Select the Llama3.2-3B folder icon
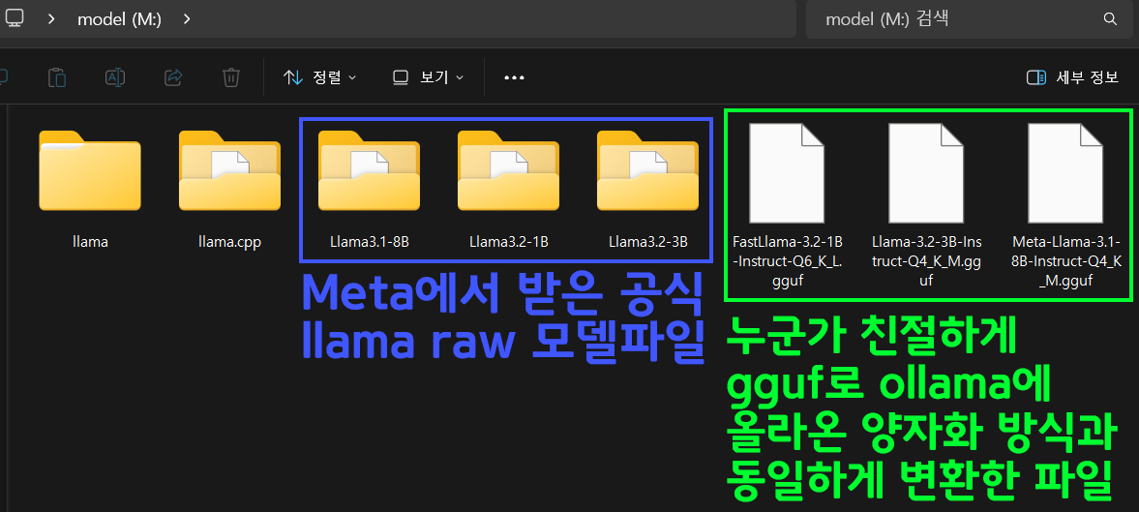The image size is (1139, 512). (x=648, y=170)
